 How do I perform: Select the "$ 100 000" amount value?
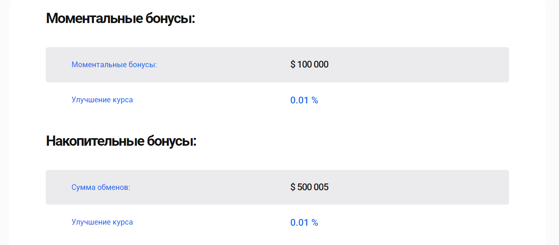tap(309, 65)
